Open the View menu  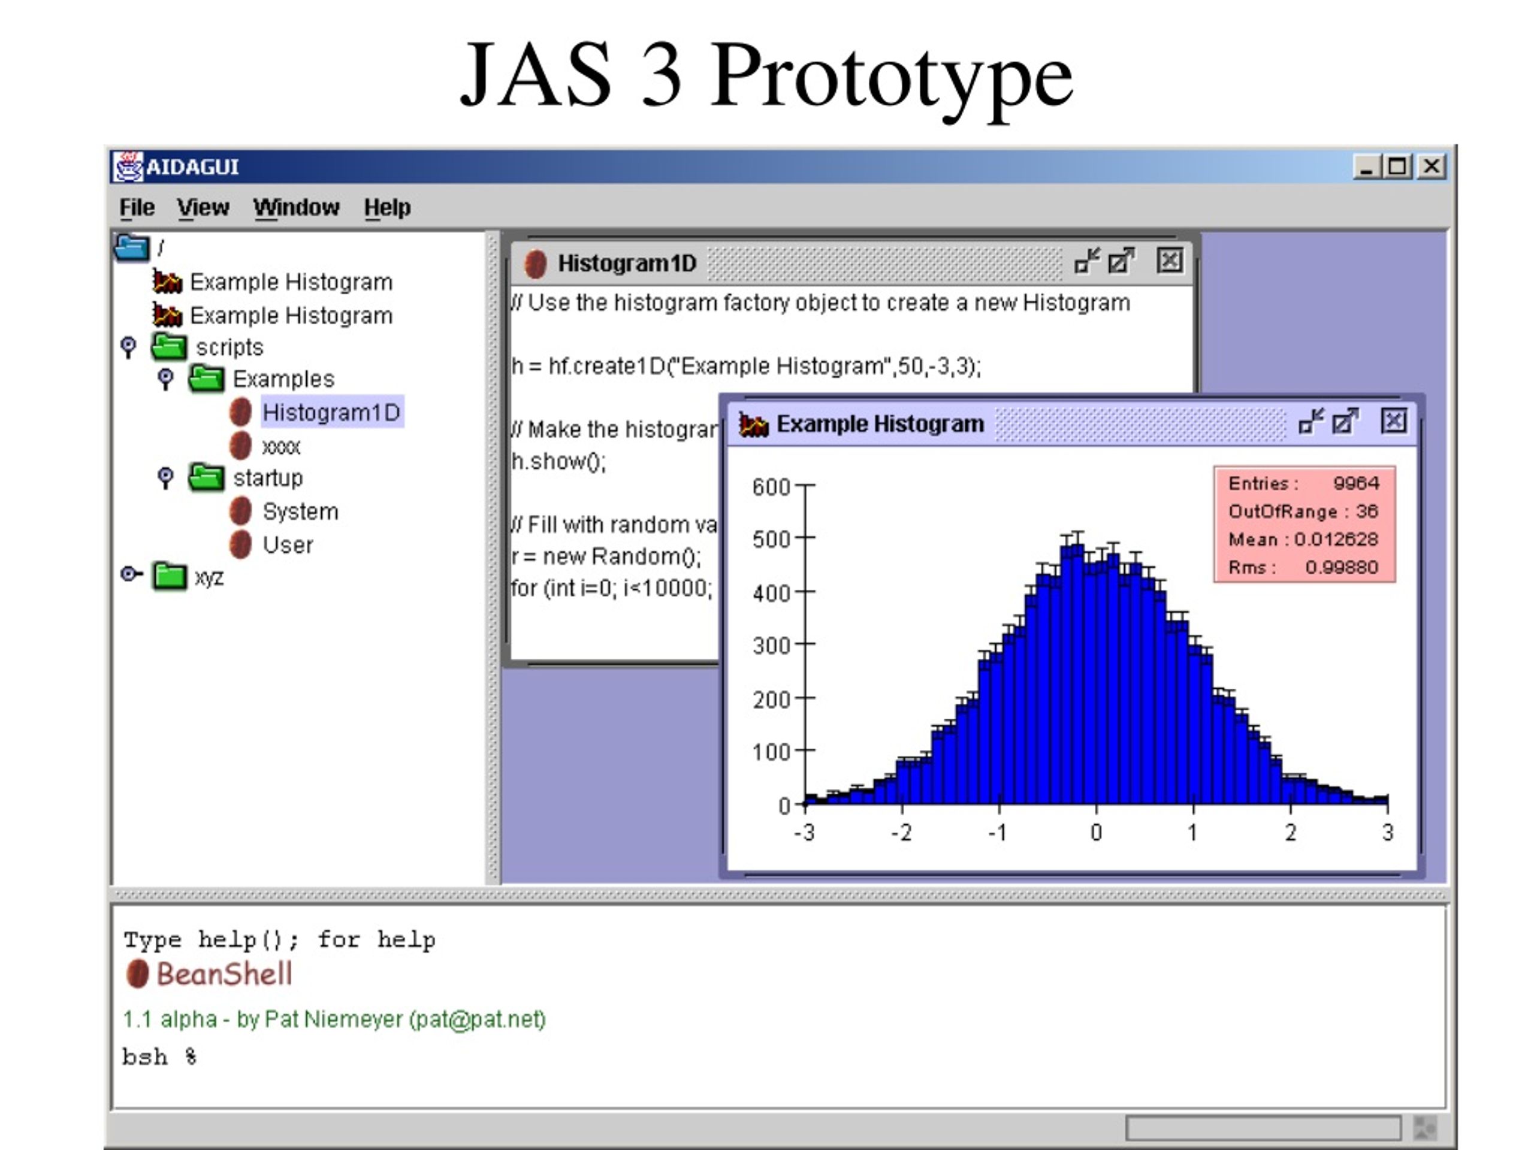pyautogui.click(x=203, y=207)
